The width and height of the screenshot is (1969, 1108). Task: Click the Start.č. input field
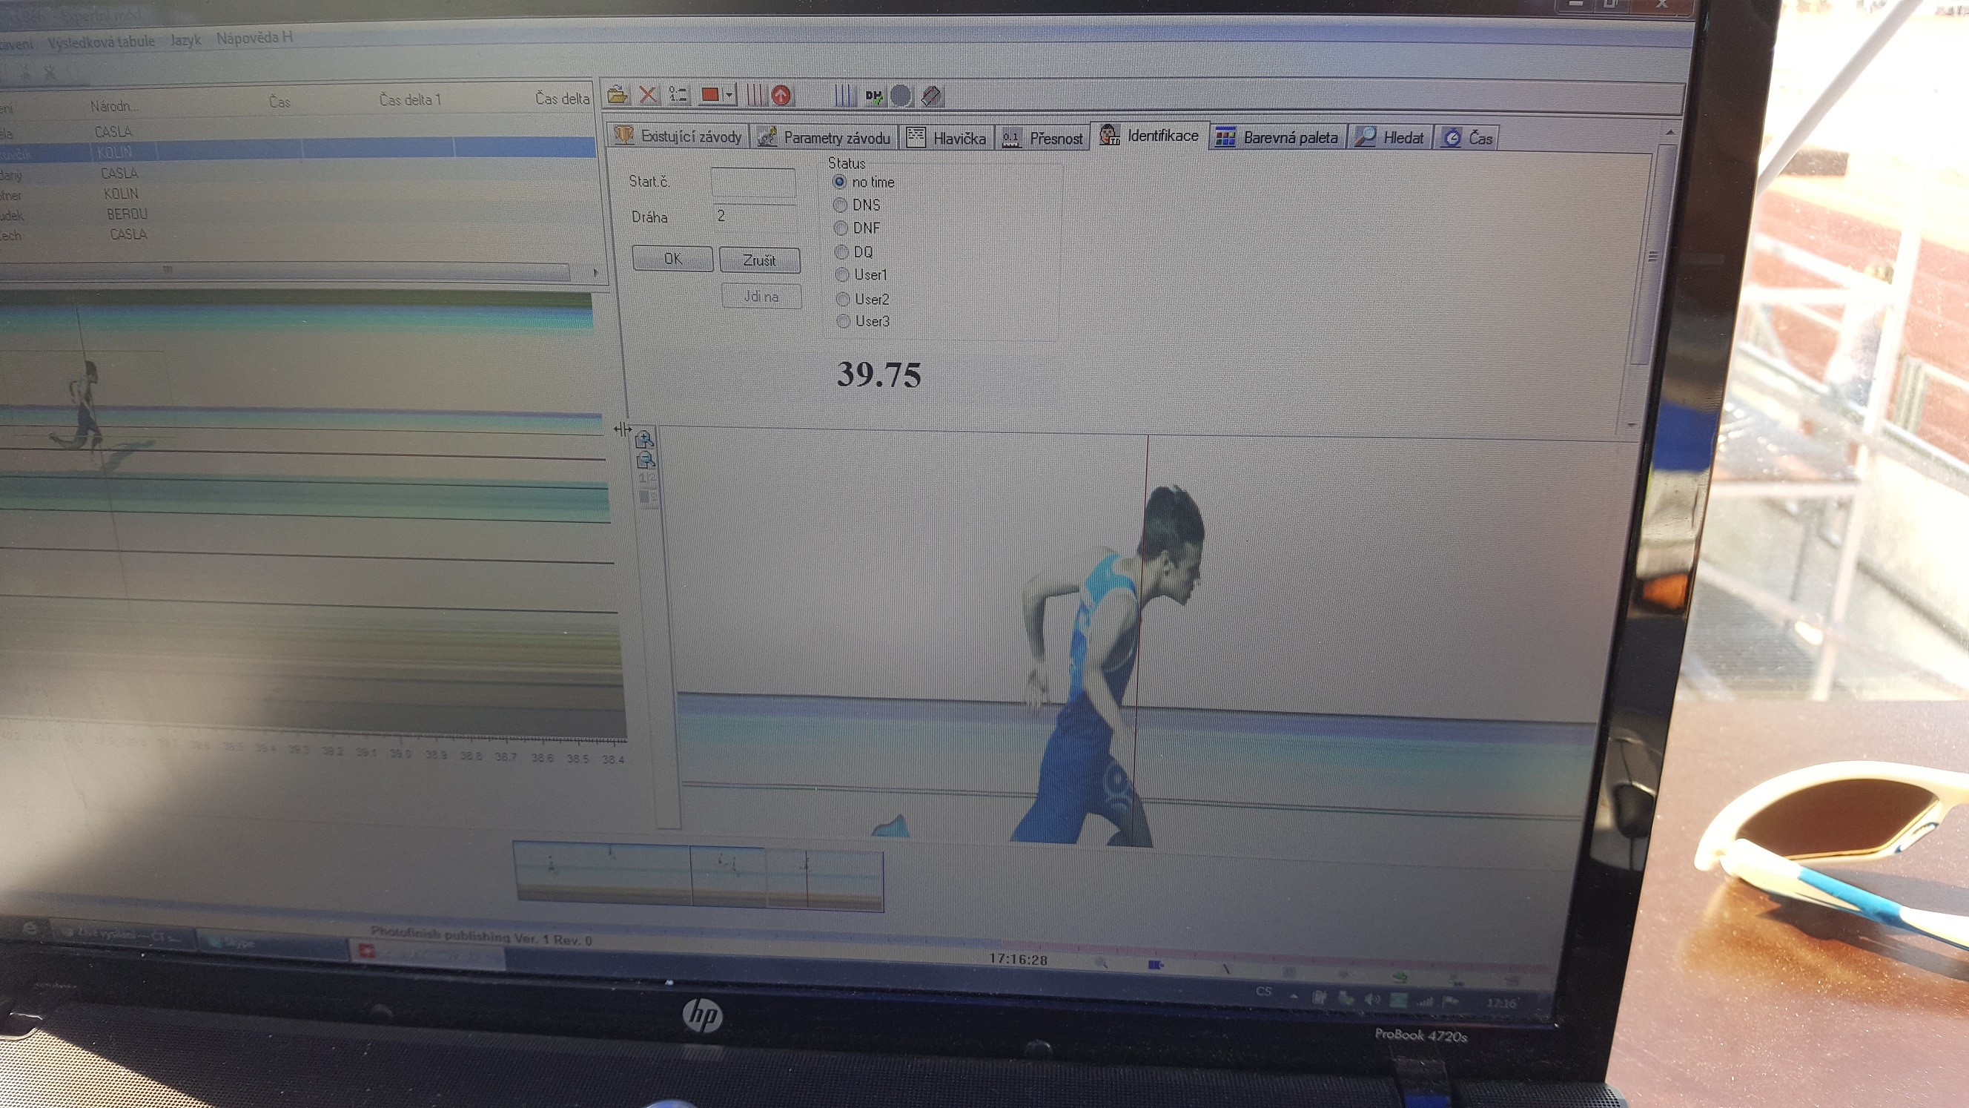click(x=753, y=182)
